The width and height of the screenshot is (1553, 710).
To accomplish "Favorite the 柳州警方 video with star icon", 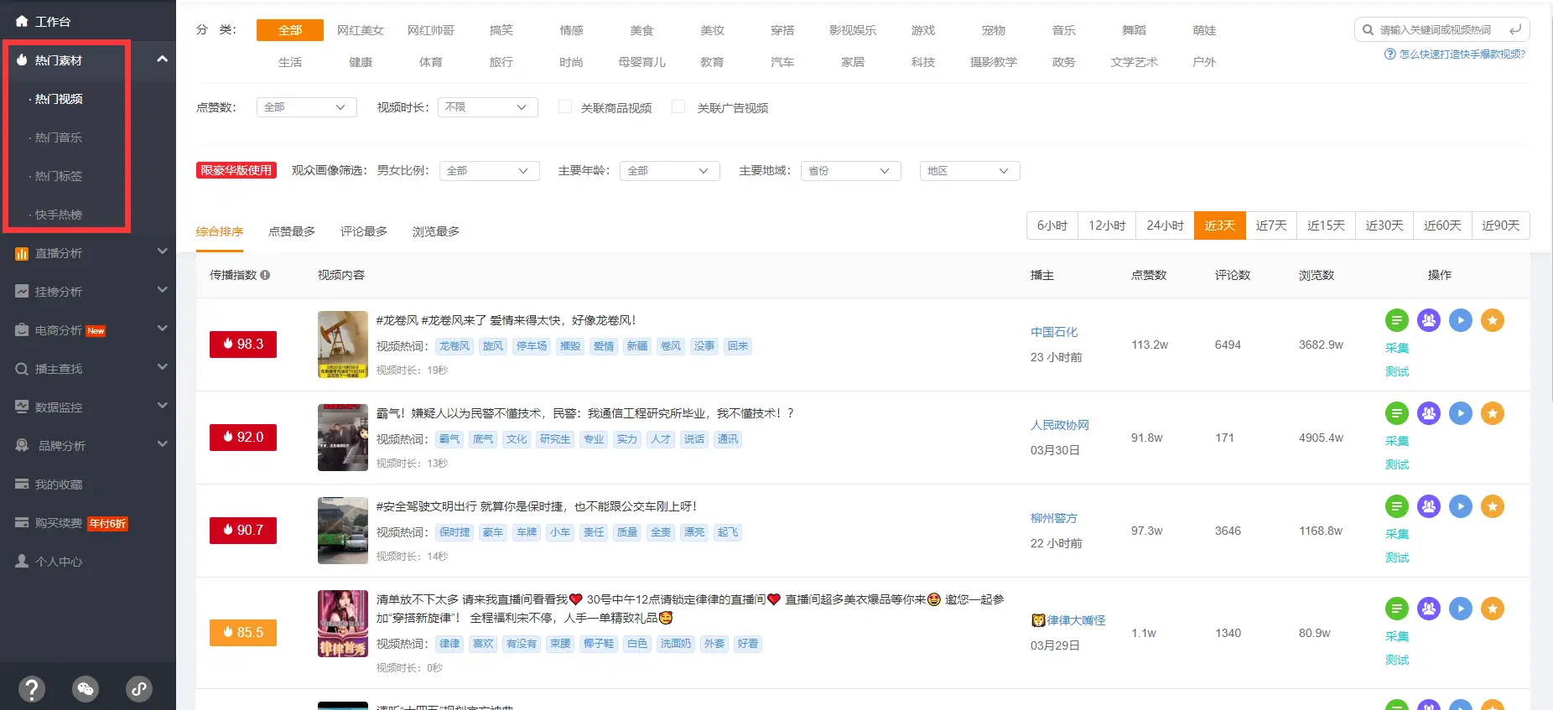I will point(1493,506).
